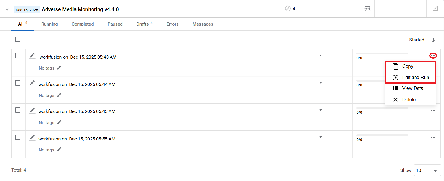
Task: Open the Messages tab
Action: [x=203, y=24]
